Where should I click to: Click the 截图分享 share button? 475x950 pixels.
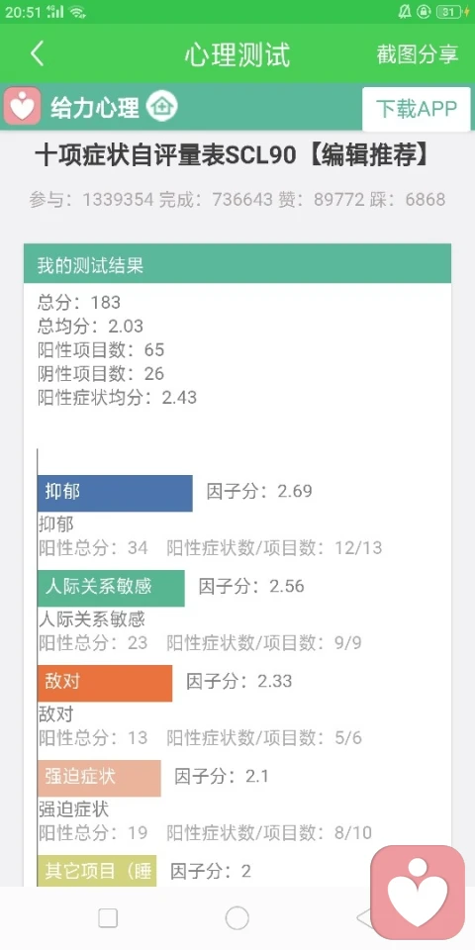[418, 53]
